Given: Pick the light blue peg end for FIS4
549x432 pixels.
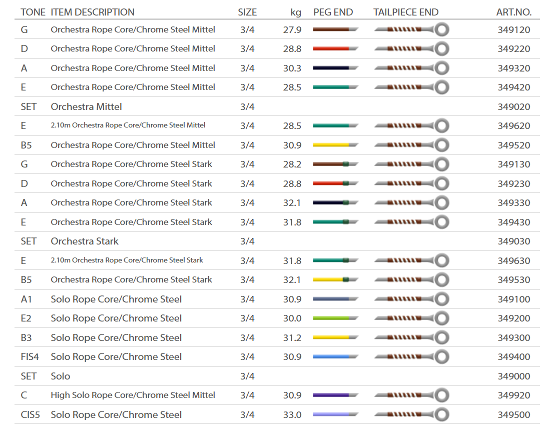Looking at the screenshot, I should pos(335,357).
